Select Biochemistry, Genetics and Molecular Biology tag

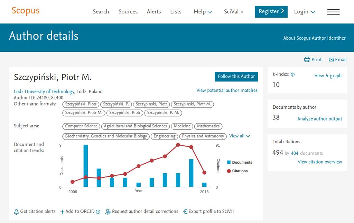tap(106, 136)
